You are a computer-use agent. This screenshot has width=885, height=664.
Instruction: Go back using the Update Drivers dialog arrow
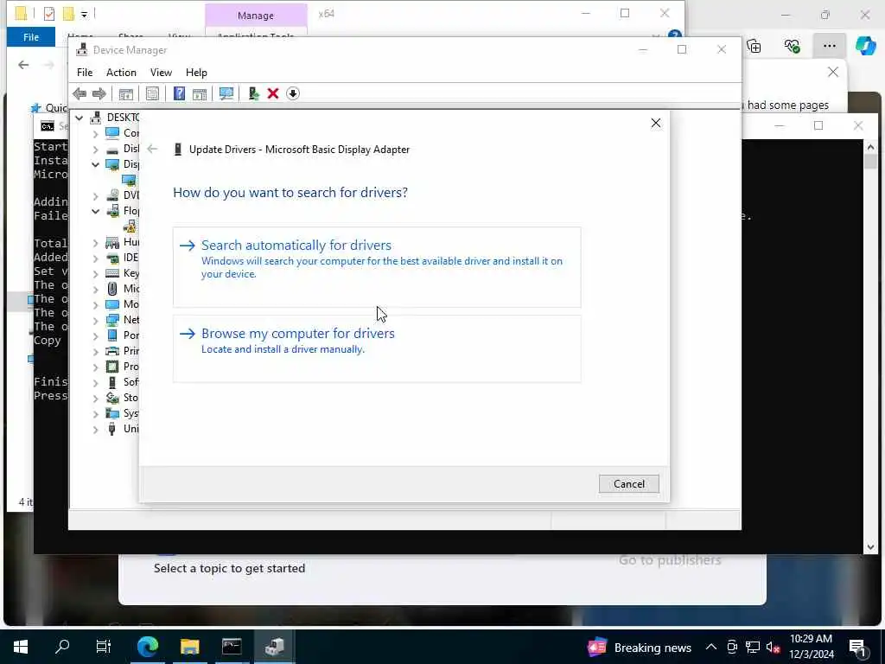click(x=152, y=149)
